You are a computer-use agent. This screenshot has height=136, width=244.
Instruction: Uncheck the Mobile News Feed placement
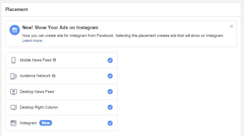110,60
